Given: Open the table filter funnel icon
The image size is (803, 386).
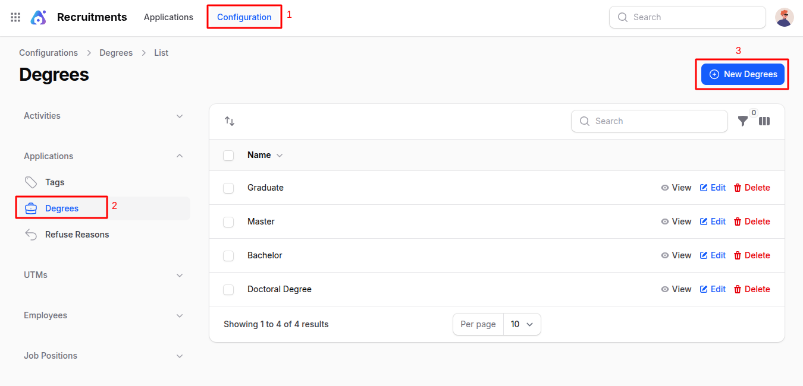Looking at the screenshot, I should pyautogui.click(x=742, y=121).
